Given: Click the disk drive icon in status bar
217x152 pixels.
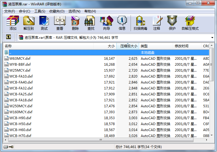Looking at the screenshot, I should (x=6, y=147).
